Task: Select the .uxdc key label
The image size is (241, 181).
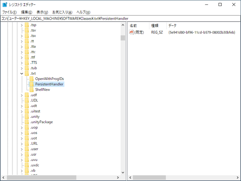Action: click(35, 165)
